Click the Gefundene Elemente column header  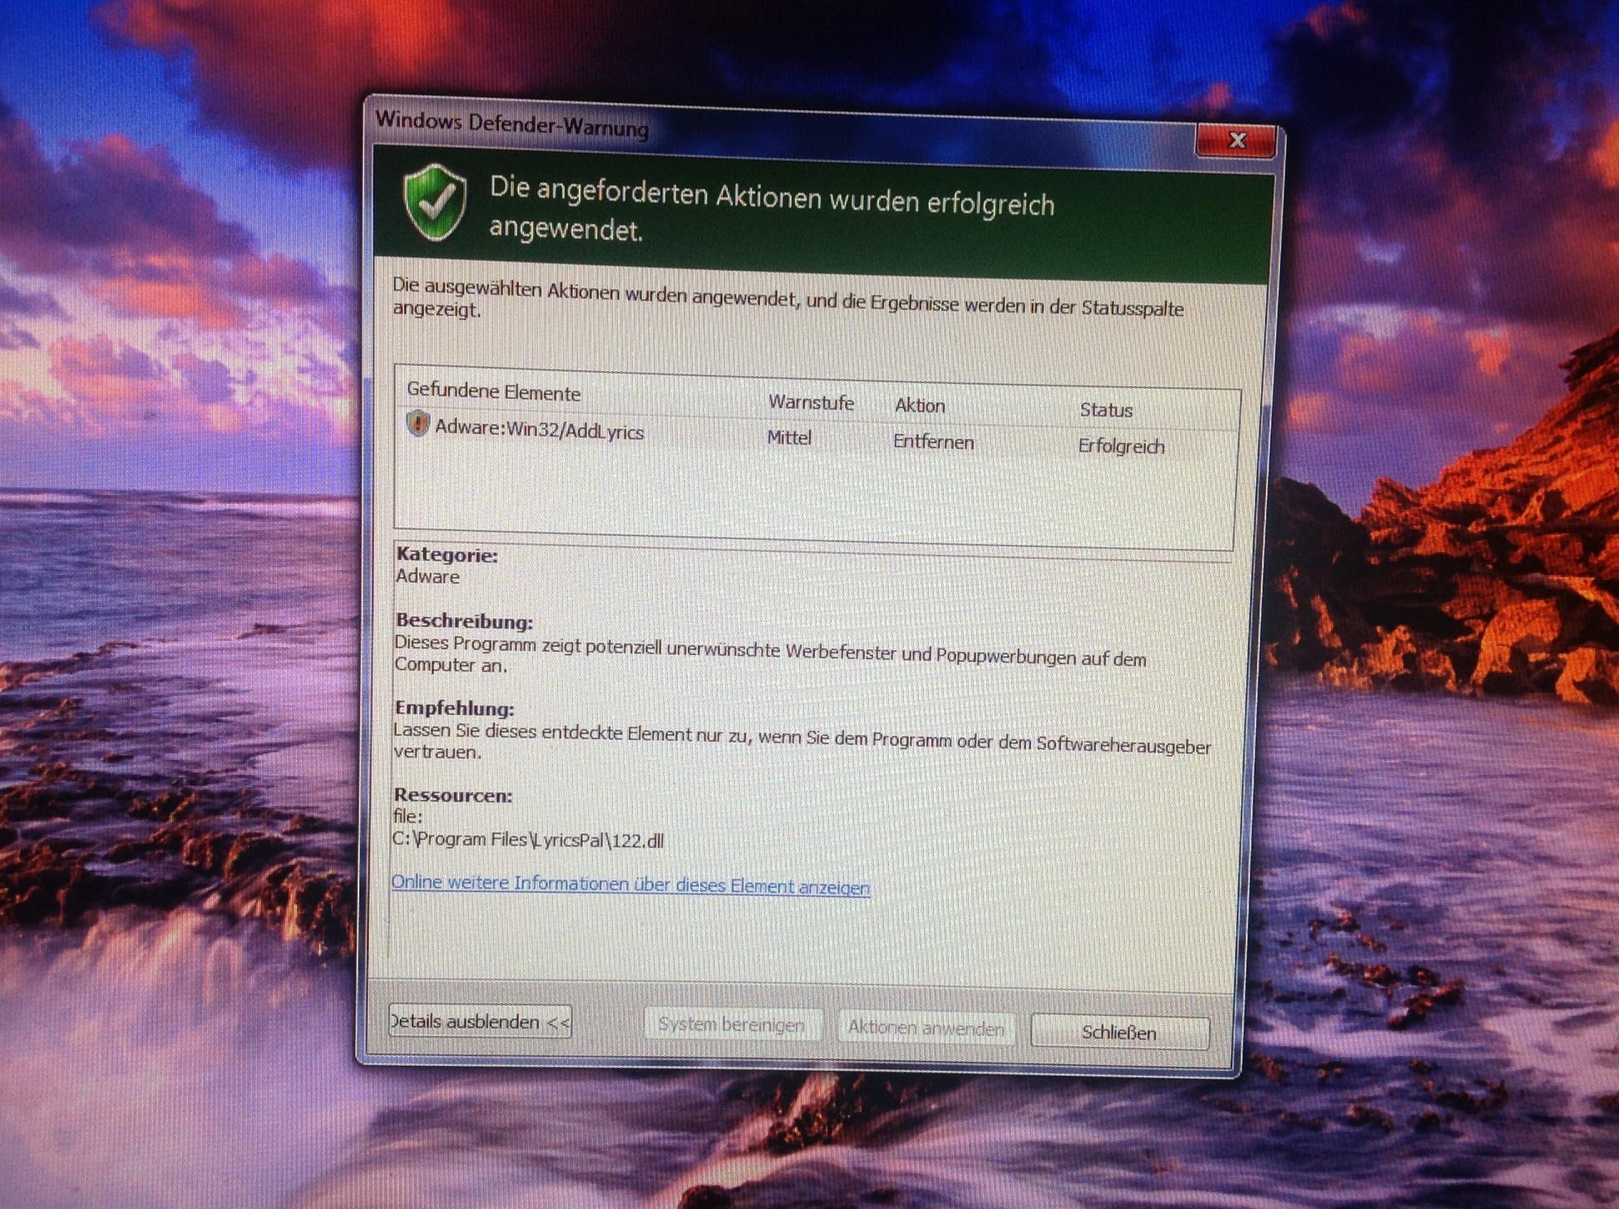[x=493, y=392]
